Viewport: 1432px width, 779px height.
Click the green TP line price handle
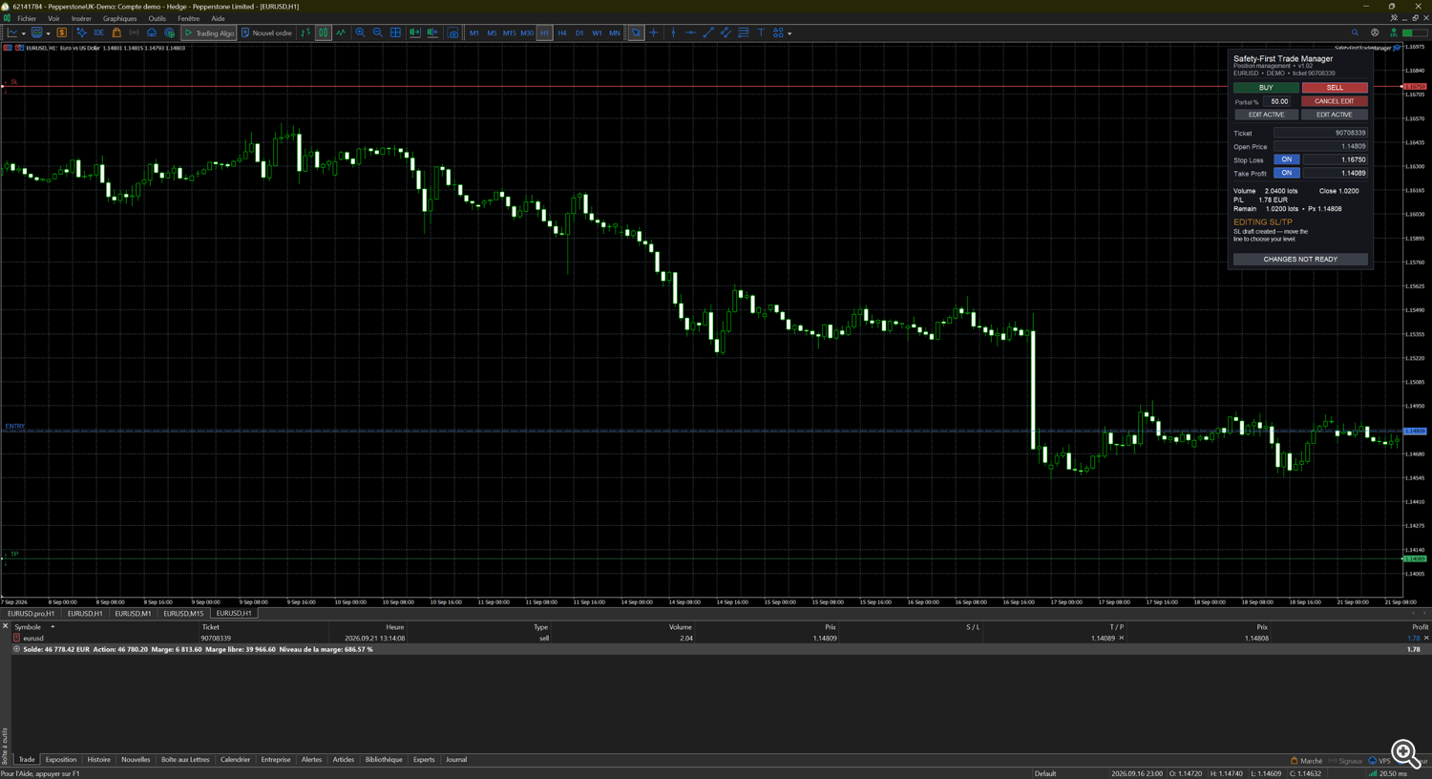point(1415,558)
